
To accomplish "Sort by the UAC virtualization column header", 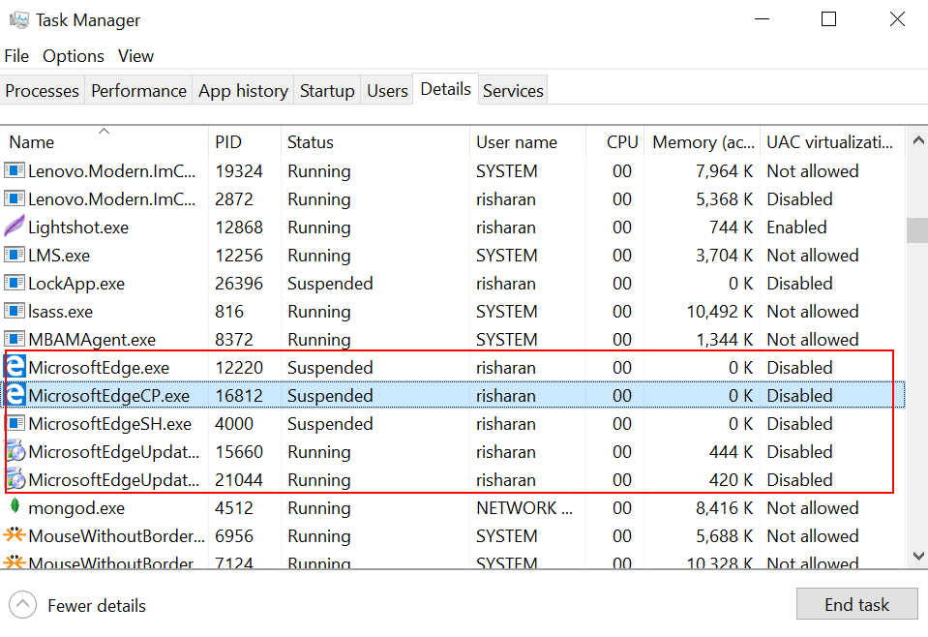I will pos(832,142).
